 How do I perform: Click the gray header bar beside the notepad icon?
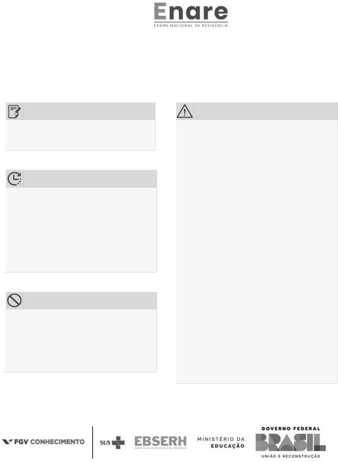[x=89, y=112]
